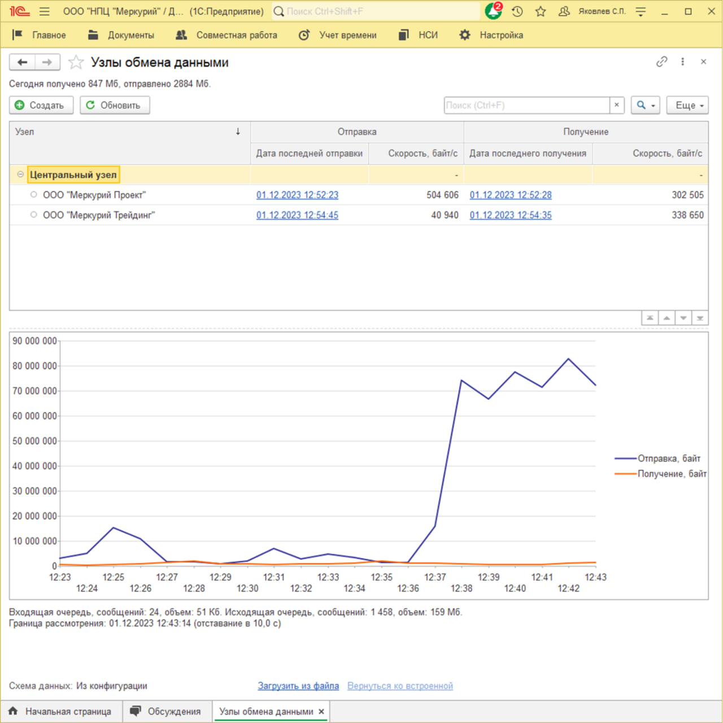Click the Узел column header
This screenshot has width=723, height=723.
(130, 142)
